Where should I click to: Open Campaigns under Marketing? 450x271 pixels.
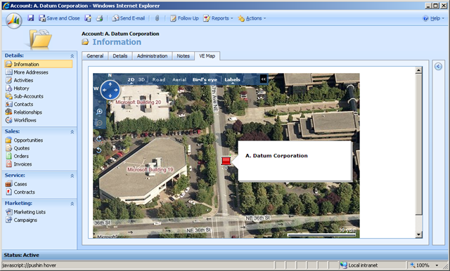[x=21, y=220]
